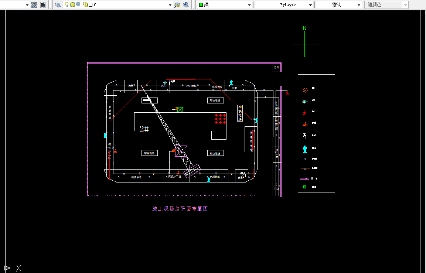The height and width of the screenshot is (273, 426).
Task: Select the green N north arrow symbol
Action: coord(304,41)
